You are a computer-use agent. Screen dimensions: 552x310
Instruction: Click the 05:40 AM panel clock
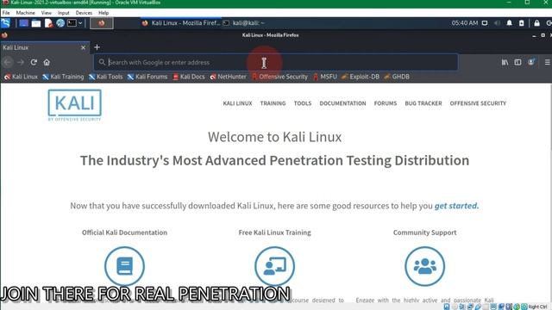point(465,23)
